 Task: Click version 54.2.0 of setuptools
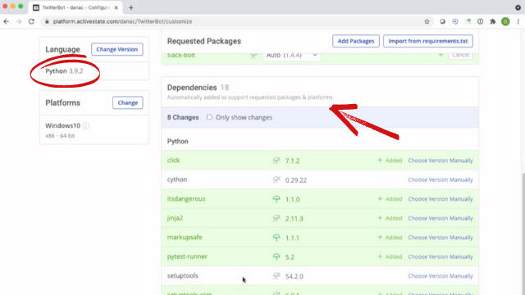coord(294,276)
